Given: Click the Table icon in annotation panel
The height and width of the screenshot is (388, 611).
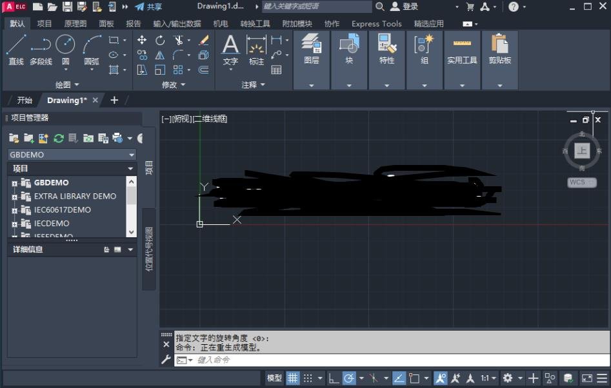Looking at the screenshot, I should click(276, 70).
